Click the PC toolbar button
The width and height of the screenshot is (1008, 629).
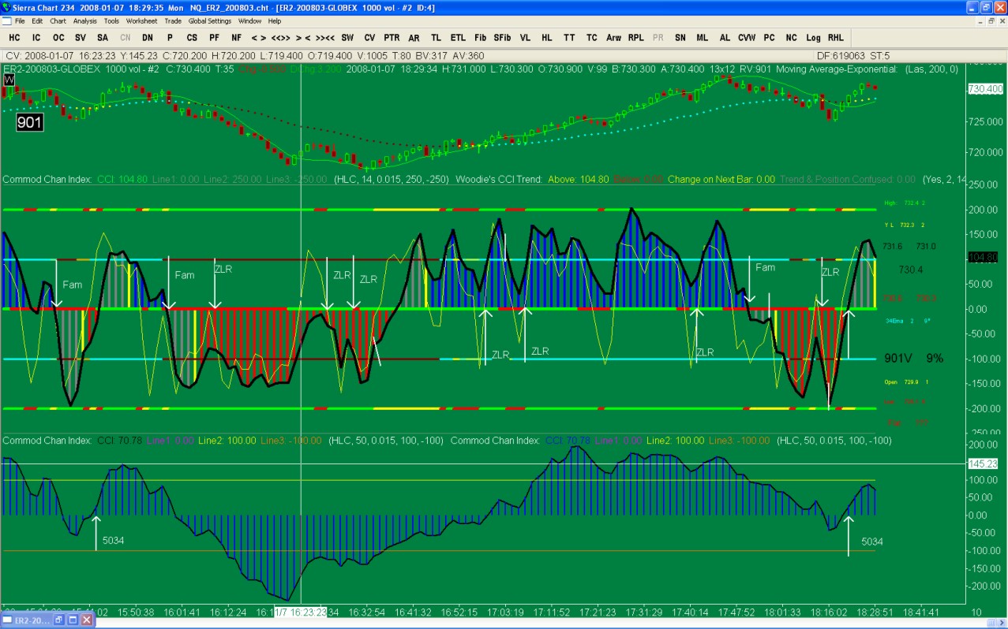[x=769, y=38]
